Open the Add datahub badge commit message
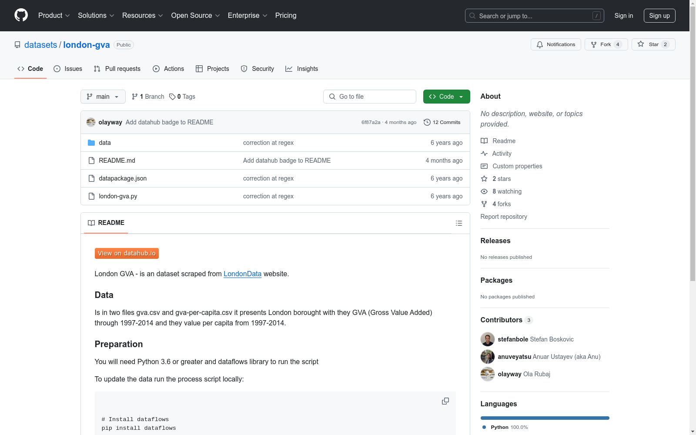 (169, 122)
